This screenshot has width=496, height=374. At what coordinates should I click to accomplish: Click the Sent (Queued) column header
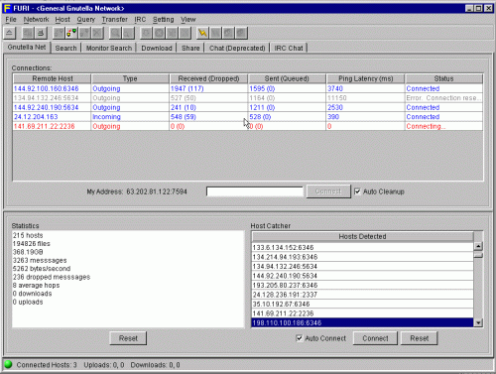click(287, 78)
